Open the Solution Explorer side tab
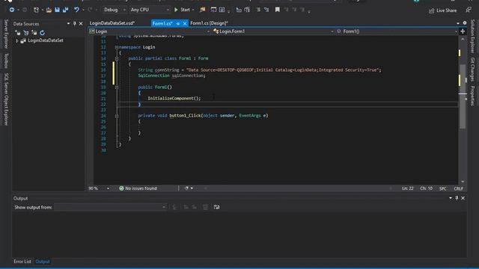 pos(472,36)
